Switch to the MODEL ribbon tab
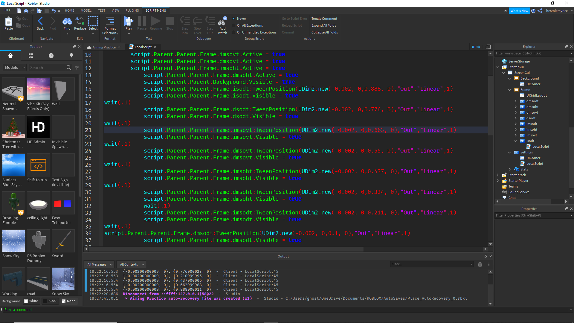Image resolution: width=574 pixels, height=323 pixels. [x=86, y=10]
